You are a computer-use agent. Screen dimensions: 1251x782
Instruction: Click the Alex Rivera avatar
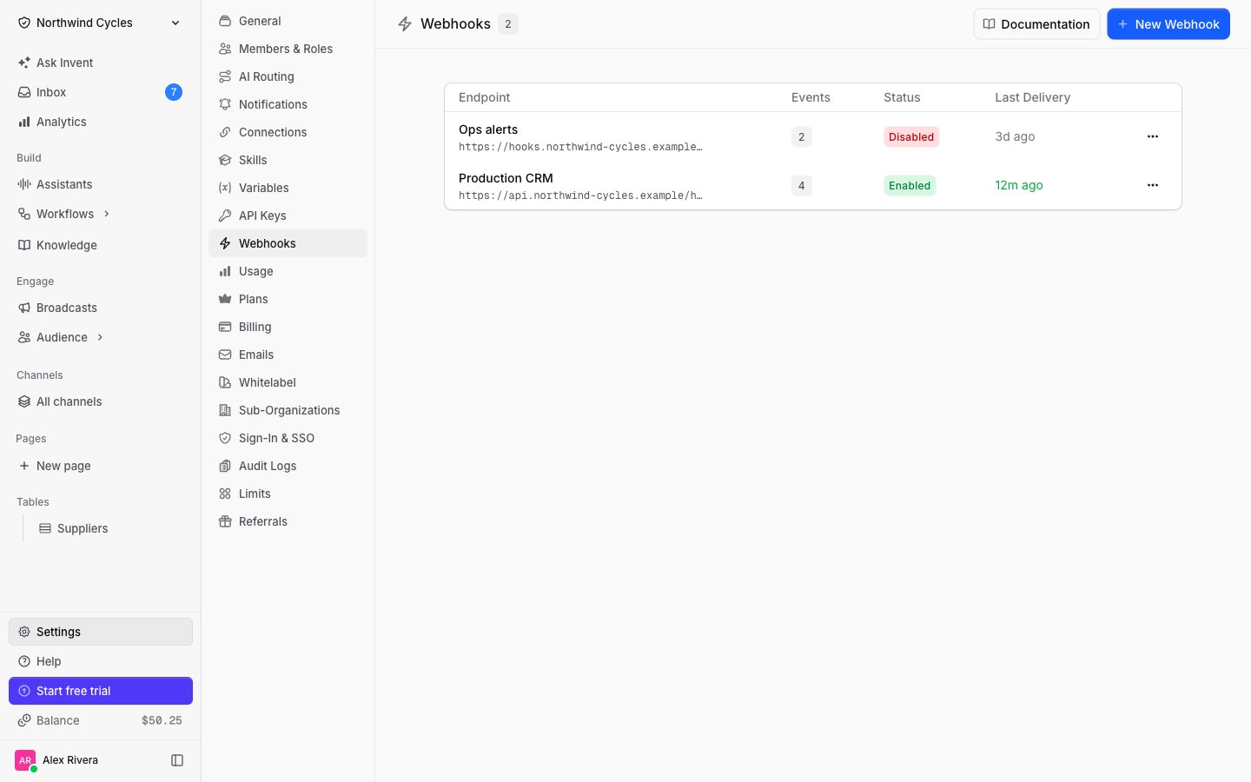25,760
